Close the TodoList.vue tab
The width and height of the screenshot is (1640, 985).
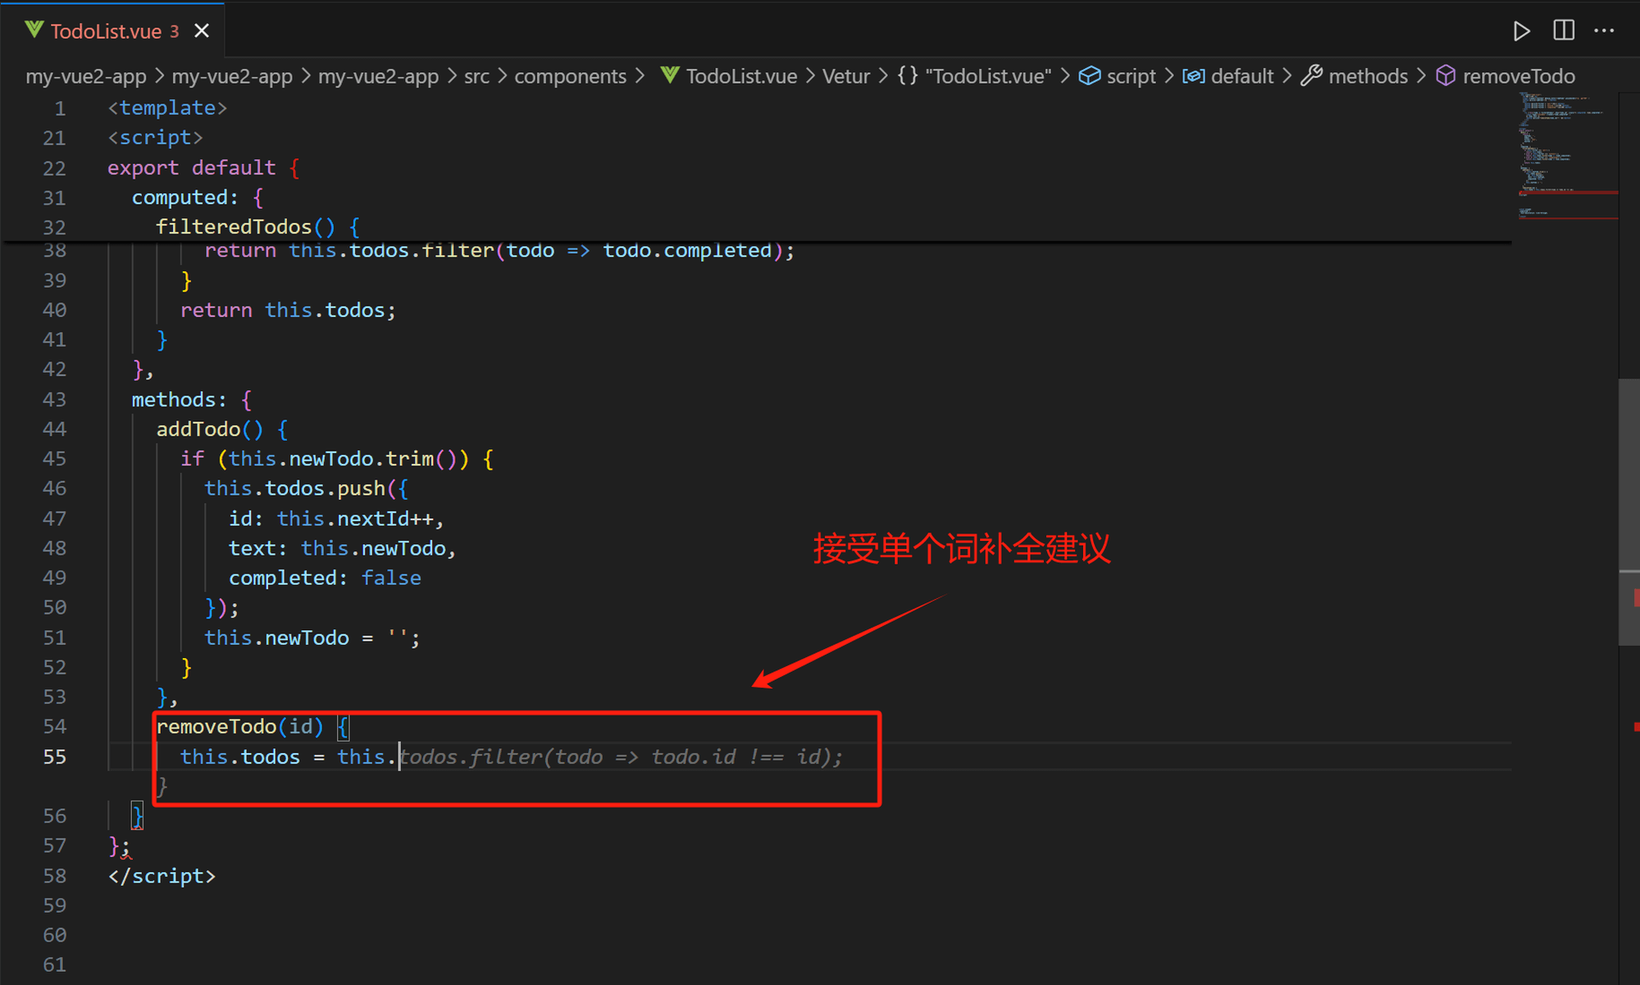tap(202, 31)
